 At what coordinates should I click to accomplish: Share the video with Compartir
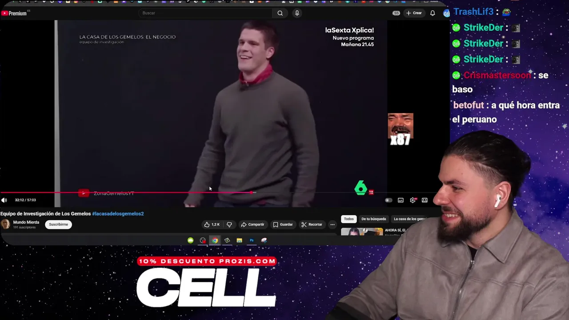pyautogui.click(x=252, y=224)
